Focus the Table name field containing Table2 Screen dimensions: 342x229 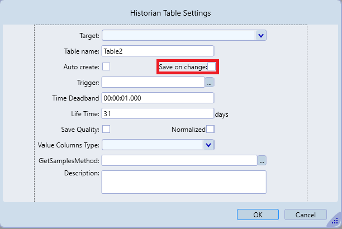tap(158, 51)
